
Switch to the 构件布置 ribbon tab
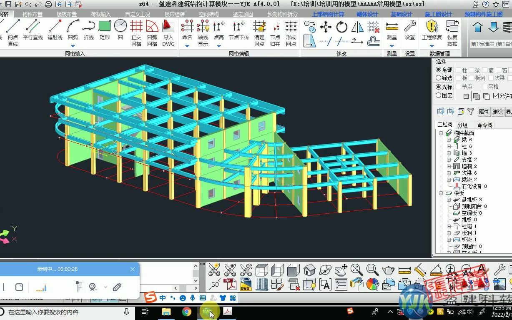[x=33, y=13]
